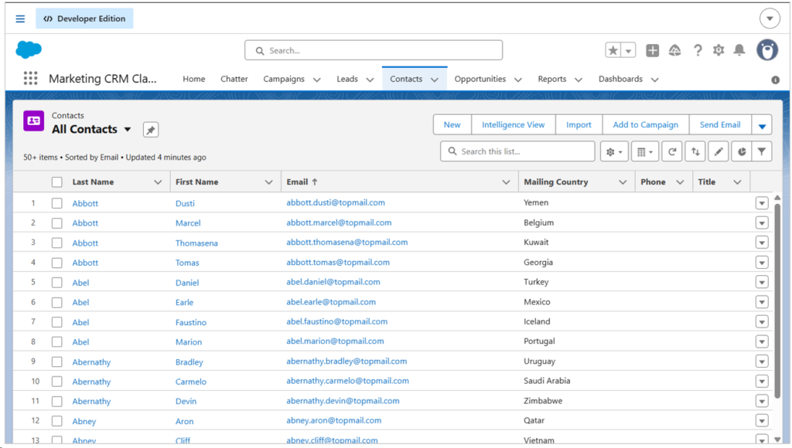Click the Favorites star icon
Screen dimensions: 792x448
click(x=613, y=50)
